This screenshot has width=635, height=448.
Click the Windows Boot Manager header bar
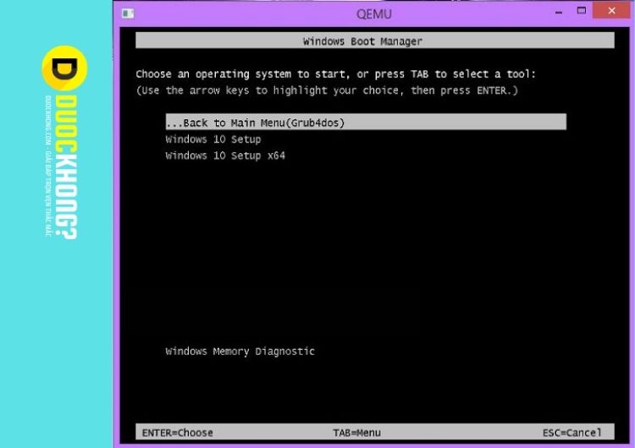click(x=374, y=41)
